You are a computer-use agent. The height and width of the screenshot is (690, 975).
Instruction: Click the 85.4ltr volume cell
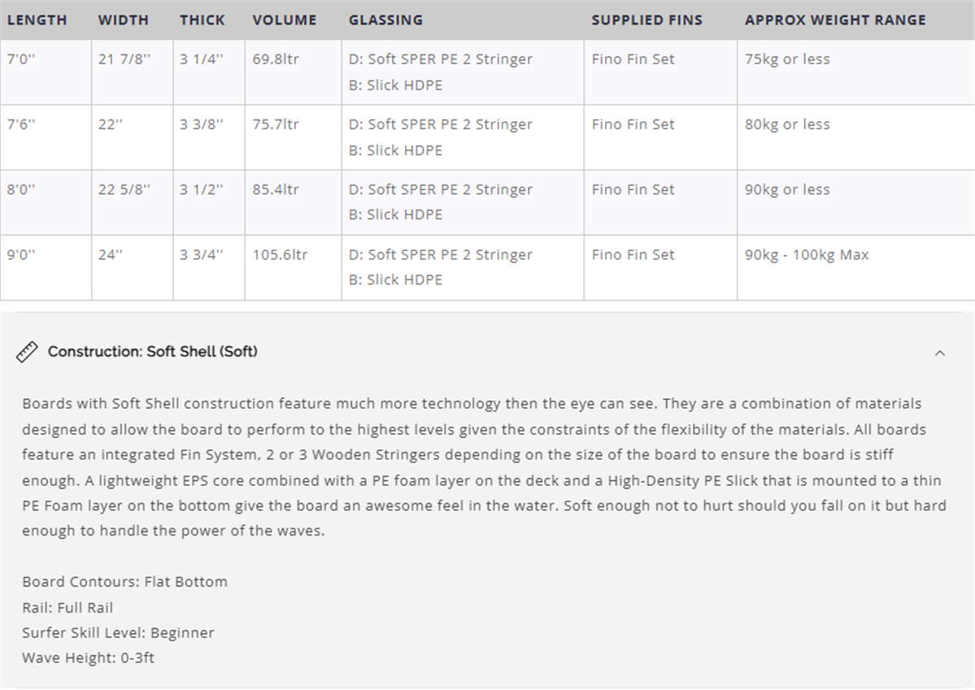tap(276, 189)
